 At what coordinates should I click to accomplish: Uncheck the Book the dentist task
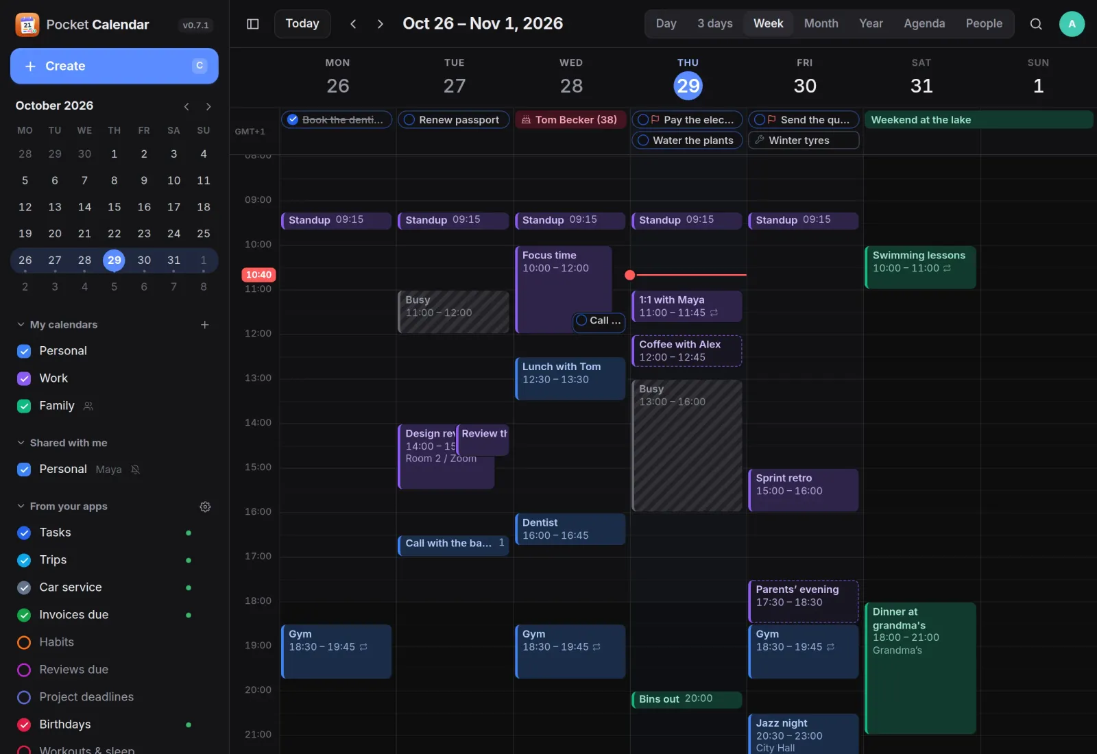[x=293, y=120]
